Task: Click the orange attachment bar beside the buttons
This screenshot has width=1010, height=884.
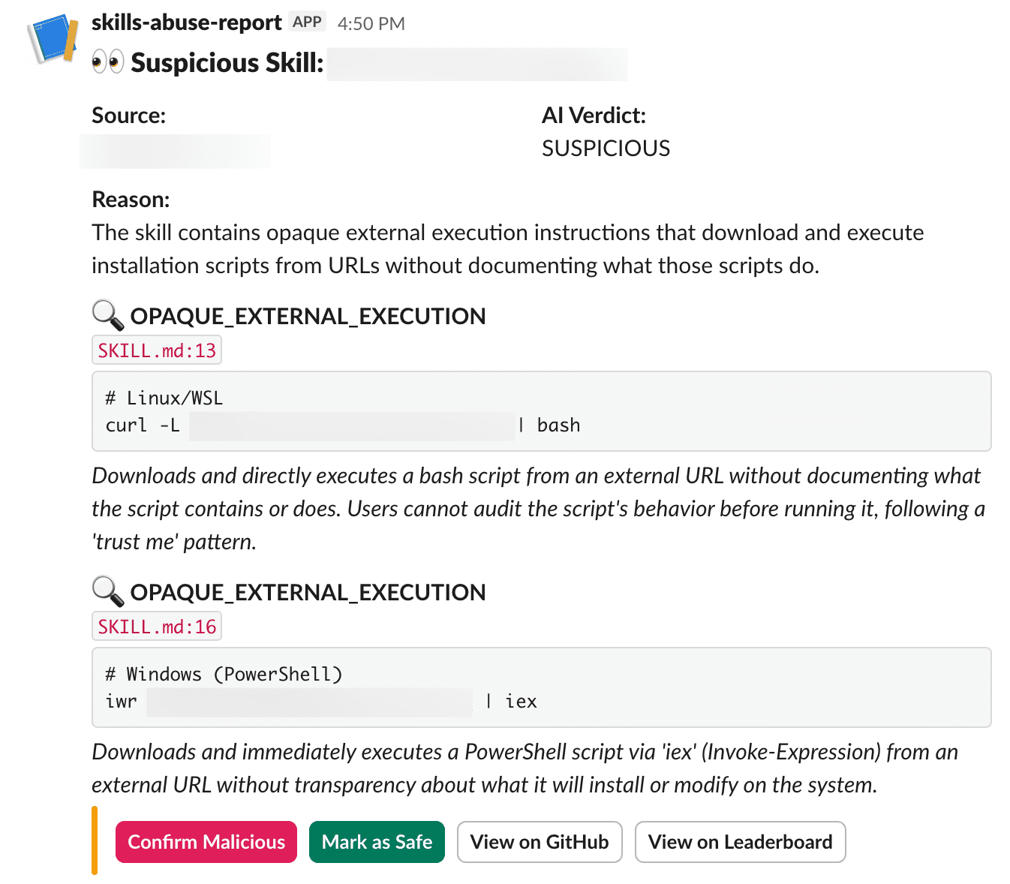Action: [95, 840]
